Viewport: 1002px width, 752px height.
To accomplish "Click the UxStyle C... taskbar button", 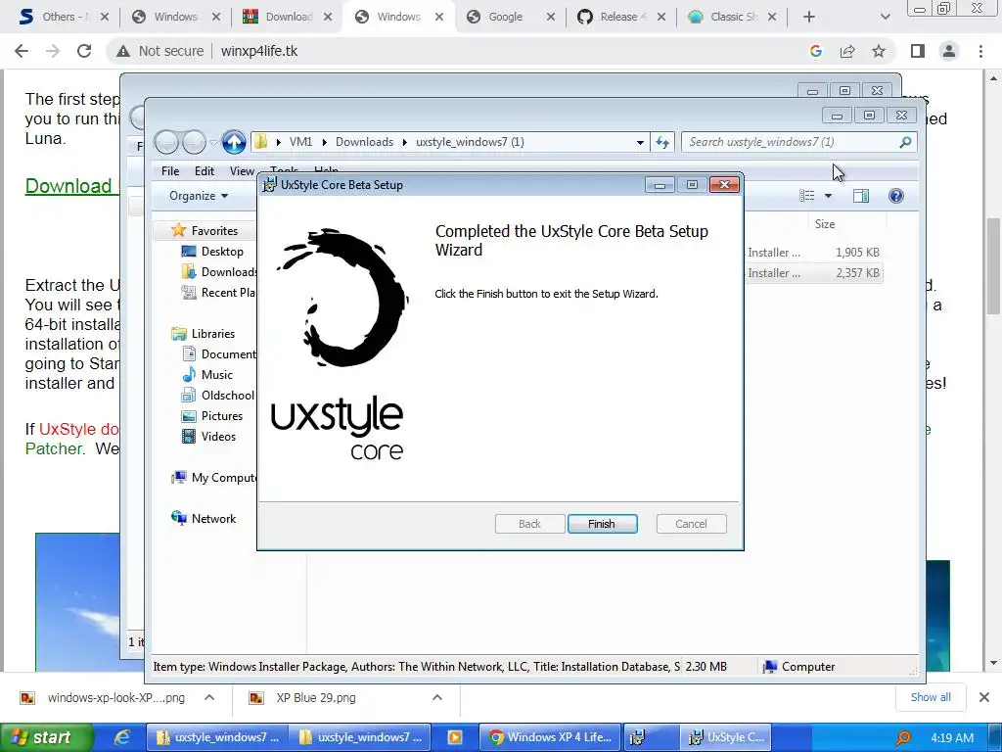I will click(x=725, y=737).
